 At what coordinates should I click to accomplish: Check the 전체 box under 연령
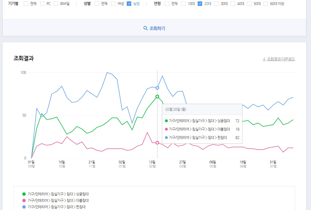coord(167,4)
